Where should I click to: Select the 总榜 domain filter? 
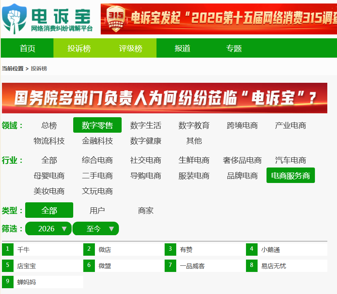pos(49,125)
